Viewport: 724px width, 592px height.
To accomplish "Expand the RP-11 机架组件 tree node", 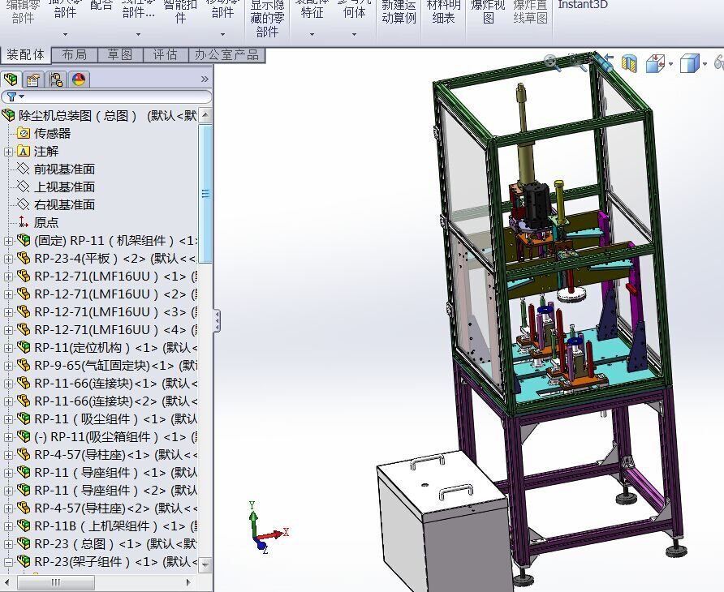I will (8, 240).
